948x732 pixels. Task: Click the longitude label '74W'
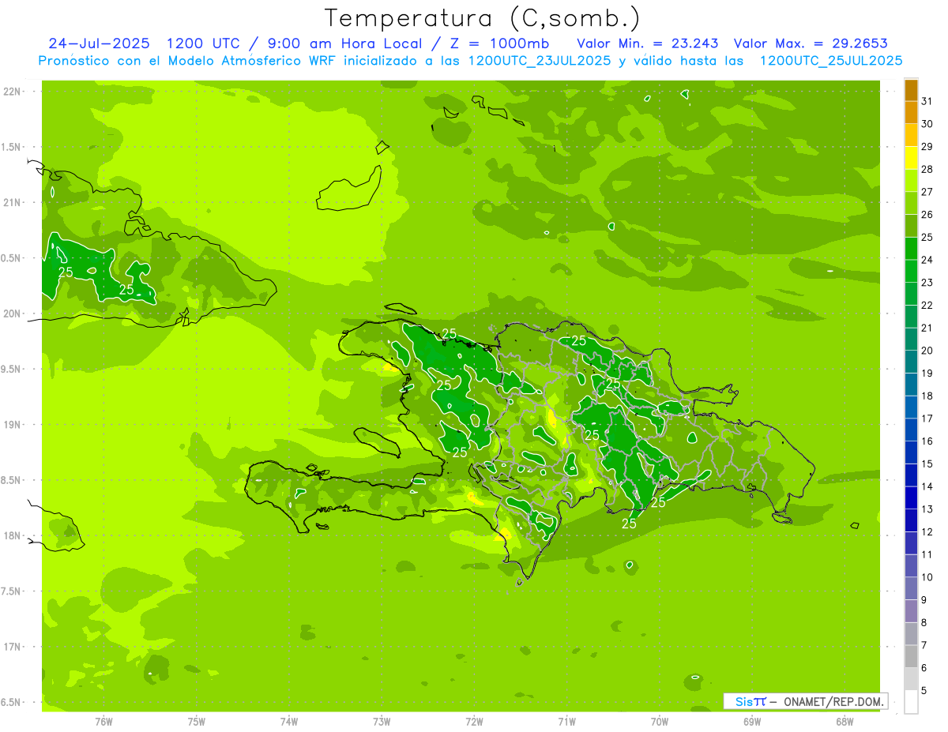289,722
